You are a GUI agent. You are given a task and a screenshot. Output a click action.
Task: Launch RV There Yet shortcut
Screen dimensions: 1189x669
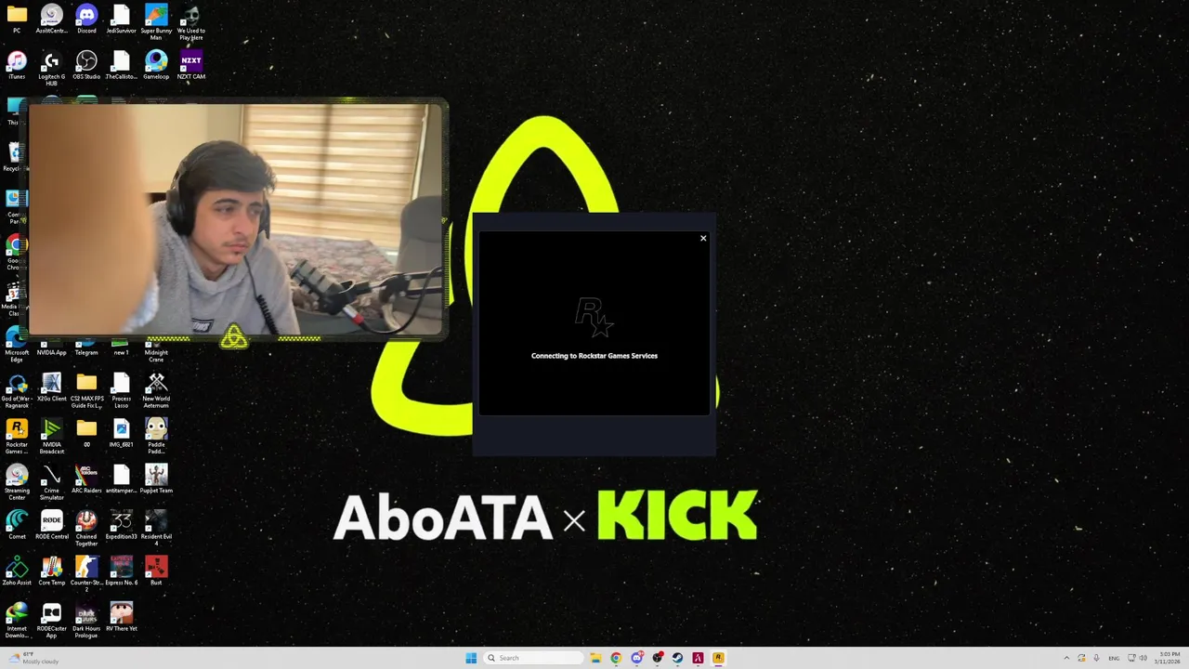click(x=121, y=618)
